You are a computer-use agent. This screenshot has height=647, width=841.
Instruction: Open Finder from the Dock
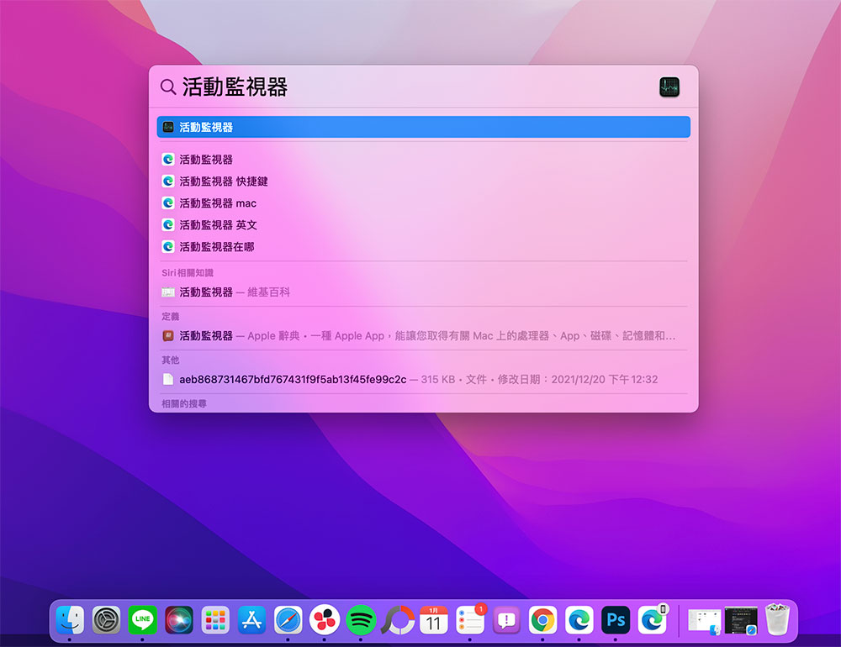70,620
